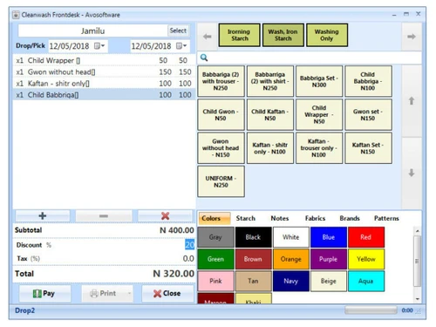Select the Child Babbriga order row

click(x=104, y=95)
